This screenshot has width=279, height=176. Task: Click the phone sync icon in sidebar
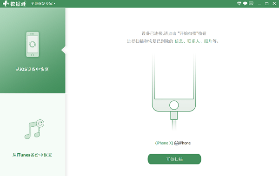[33, 45]
